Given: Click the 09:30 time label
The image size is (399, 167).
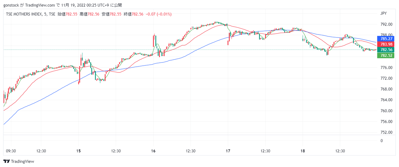Looking at the screenshot, I should [x=11, y=151].
